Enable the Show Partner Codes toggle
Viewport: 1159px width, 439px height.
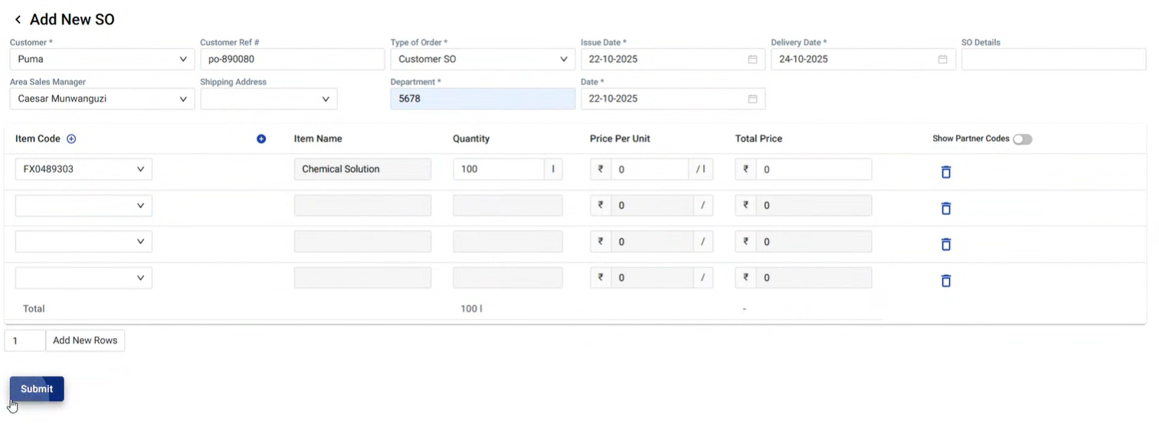coord(1022,139)
